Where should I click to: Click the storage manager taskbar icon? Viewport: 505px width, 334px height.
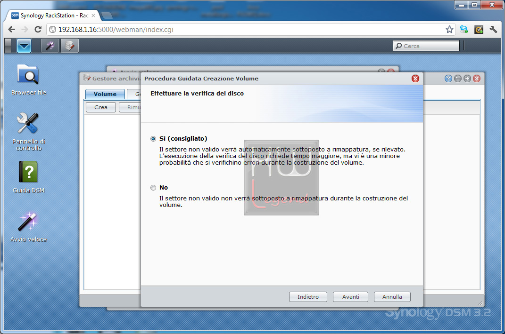point(70,46)
